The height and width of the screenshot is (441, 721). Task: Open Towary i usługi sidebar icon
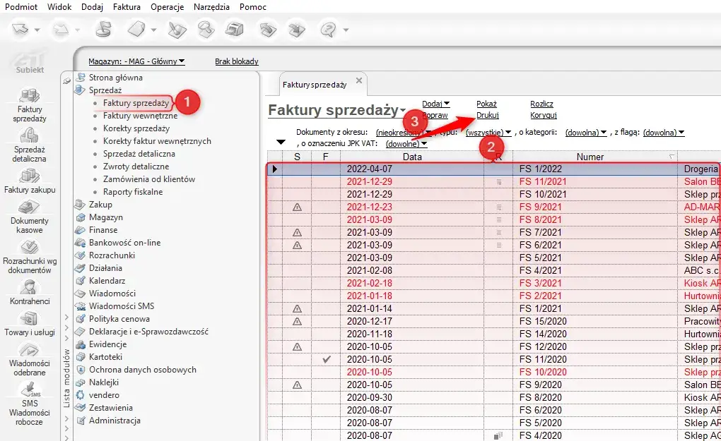point(29,319)
